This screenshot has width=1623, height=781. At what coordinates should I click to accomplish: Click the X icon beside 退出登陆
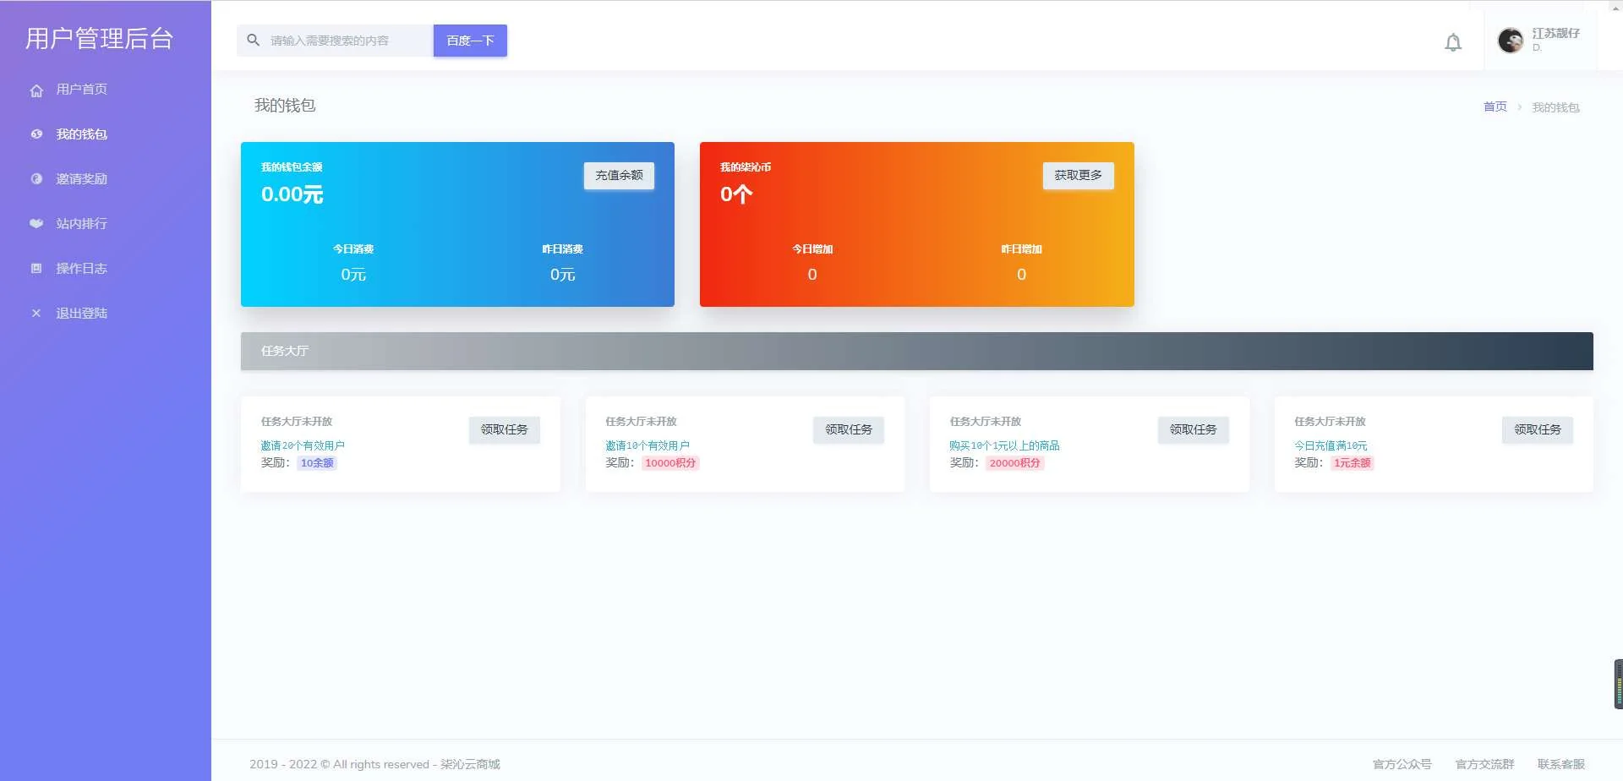36,314
